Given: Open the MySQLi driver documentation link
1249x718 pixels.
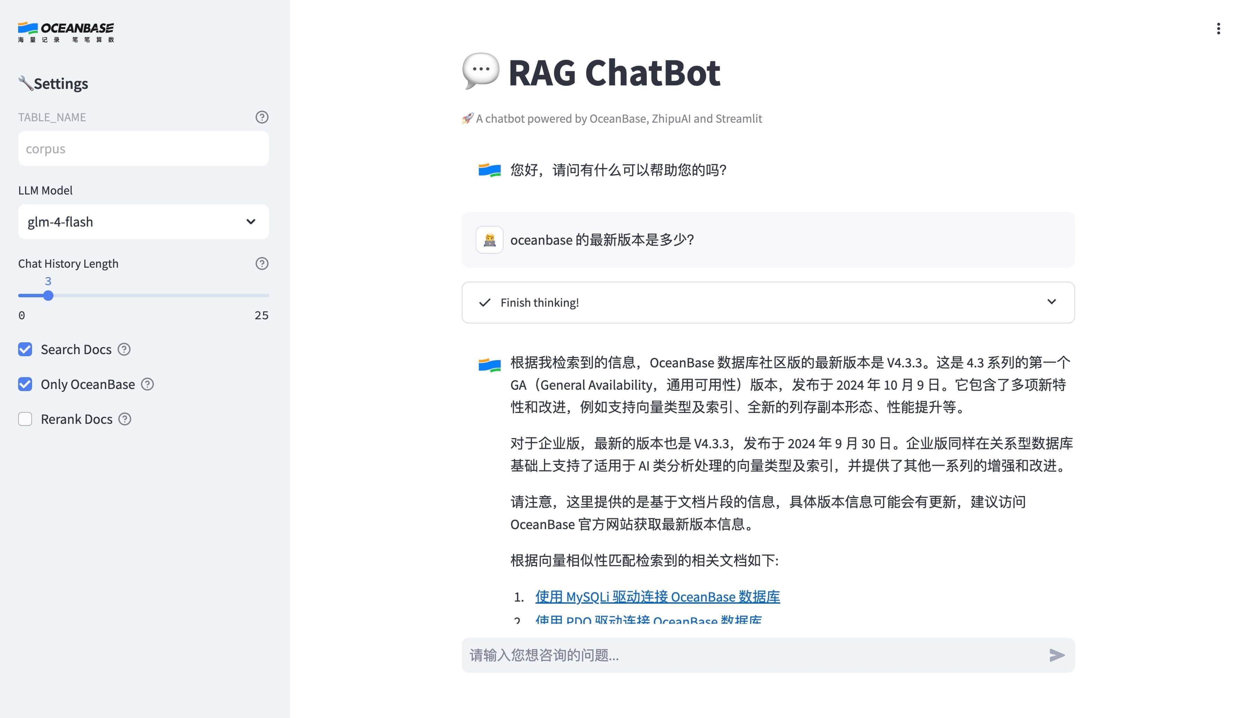Looking at the screenshot, I should pyautogui.click(x=658, y=597).
